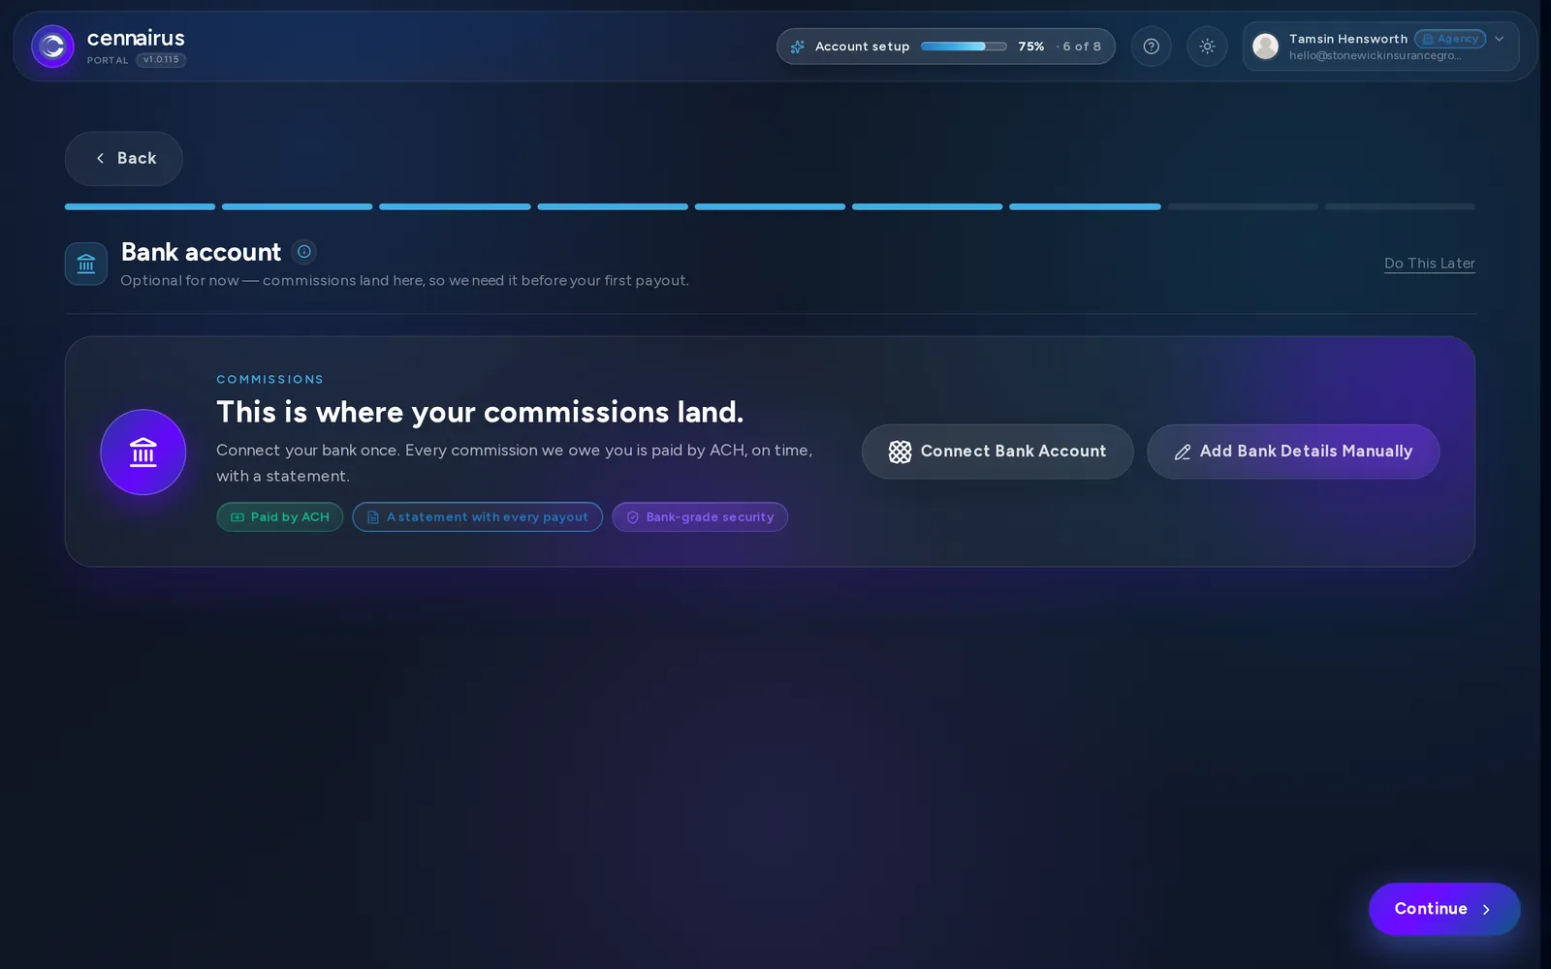Click the Do This Later link
The height and width of the screenshot is (969, 1551).
[1429, 264]
